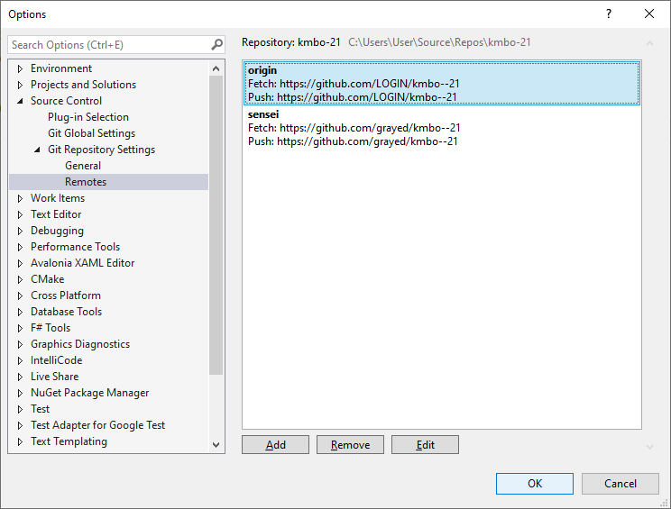The image size is (671, 509).
Task: Select the Debugging category
Action: [x=57, y=231]
